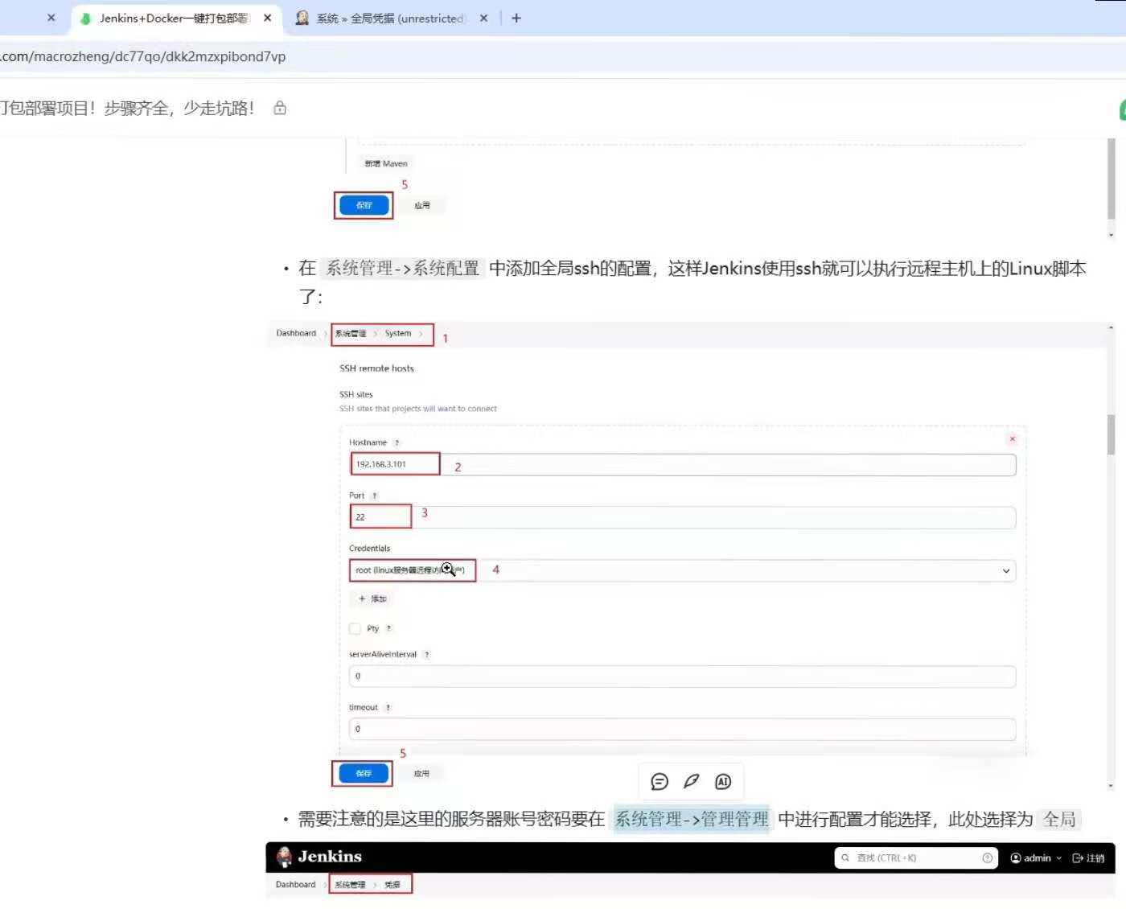Click the help icon beside timeout label
Viewport: 1126px width, 909px height.
388,708
